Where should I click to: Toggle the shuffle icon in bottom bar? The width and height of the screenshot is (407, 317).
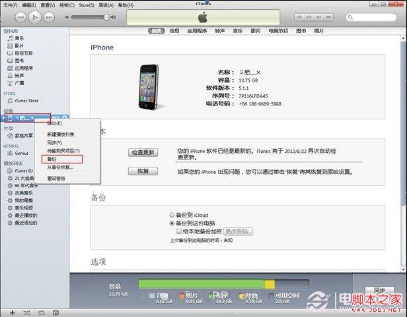[26, 313]
